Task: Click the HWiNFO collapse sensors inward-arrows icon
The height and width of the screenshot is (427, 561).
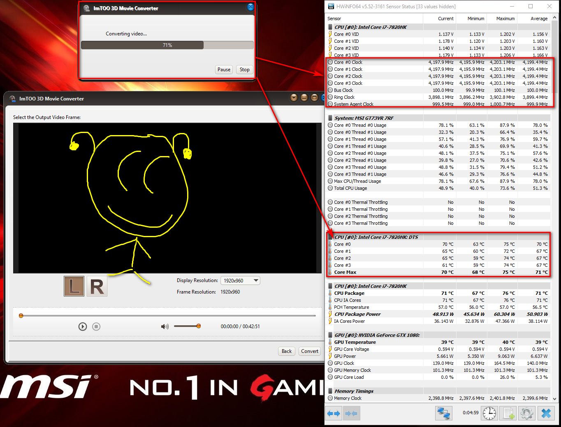Action: coord(351,413)
